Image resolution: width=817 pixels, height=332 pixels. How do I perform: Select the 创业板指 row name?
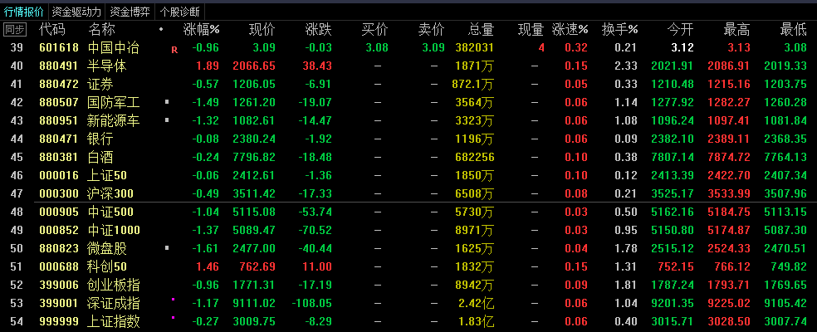click(114, 285)
